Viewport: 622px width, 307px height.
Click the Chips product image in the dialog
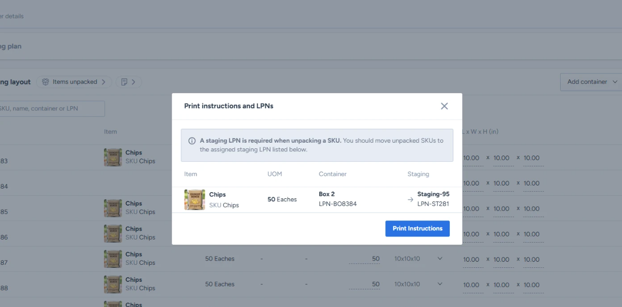[194, 200]
